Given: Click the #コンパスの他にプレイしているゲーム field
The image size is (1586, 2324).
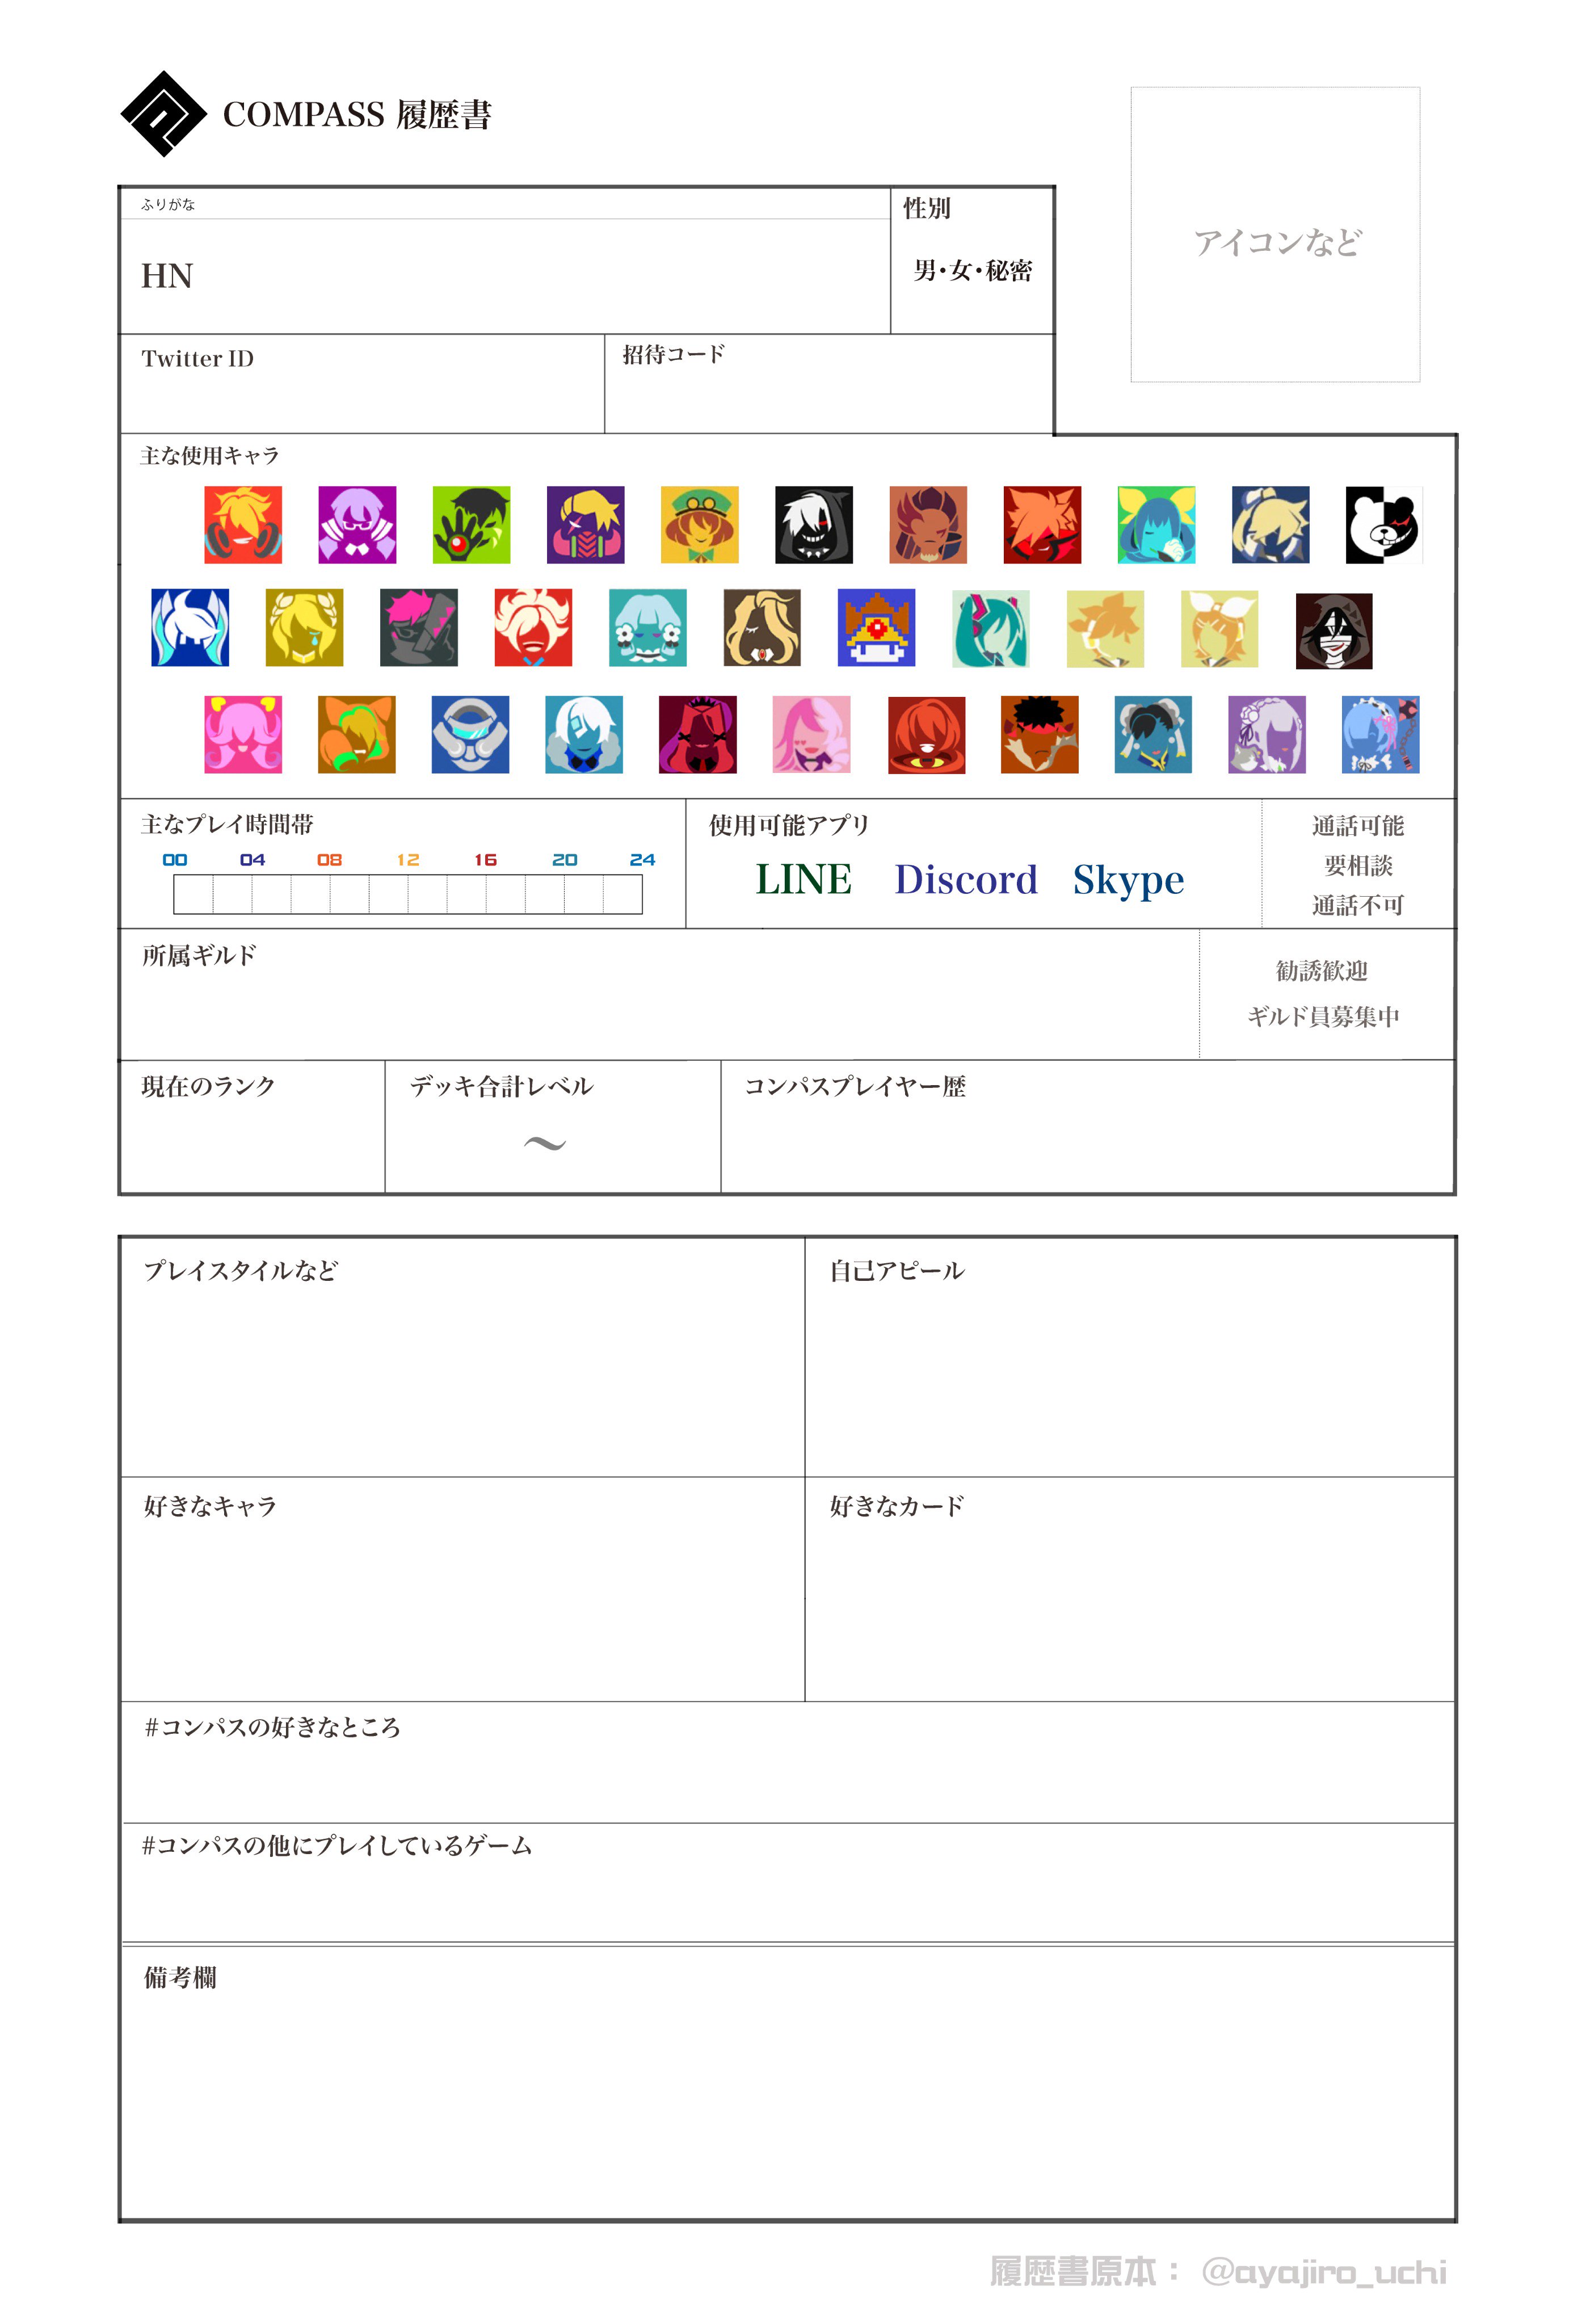Looking at the screenshot, I should click(x=788, y=1882).
